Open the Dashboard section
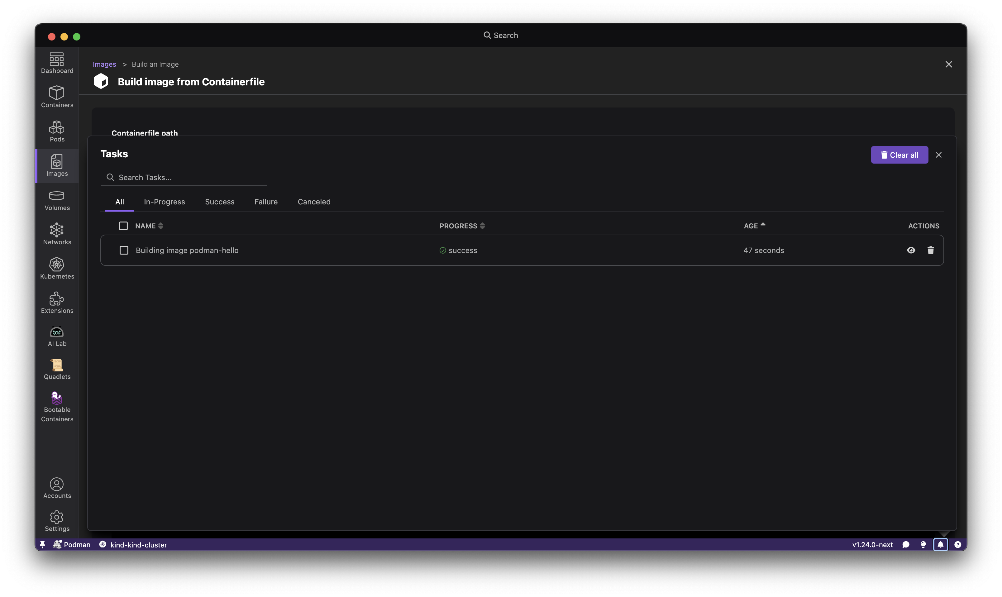Image resolution: width=1002 pixels, height=597 pixels. click(x=57, y=63)
